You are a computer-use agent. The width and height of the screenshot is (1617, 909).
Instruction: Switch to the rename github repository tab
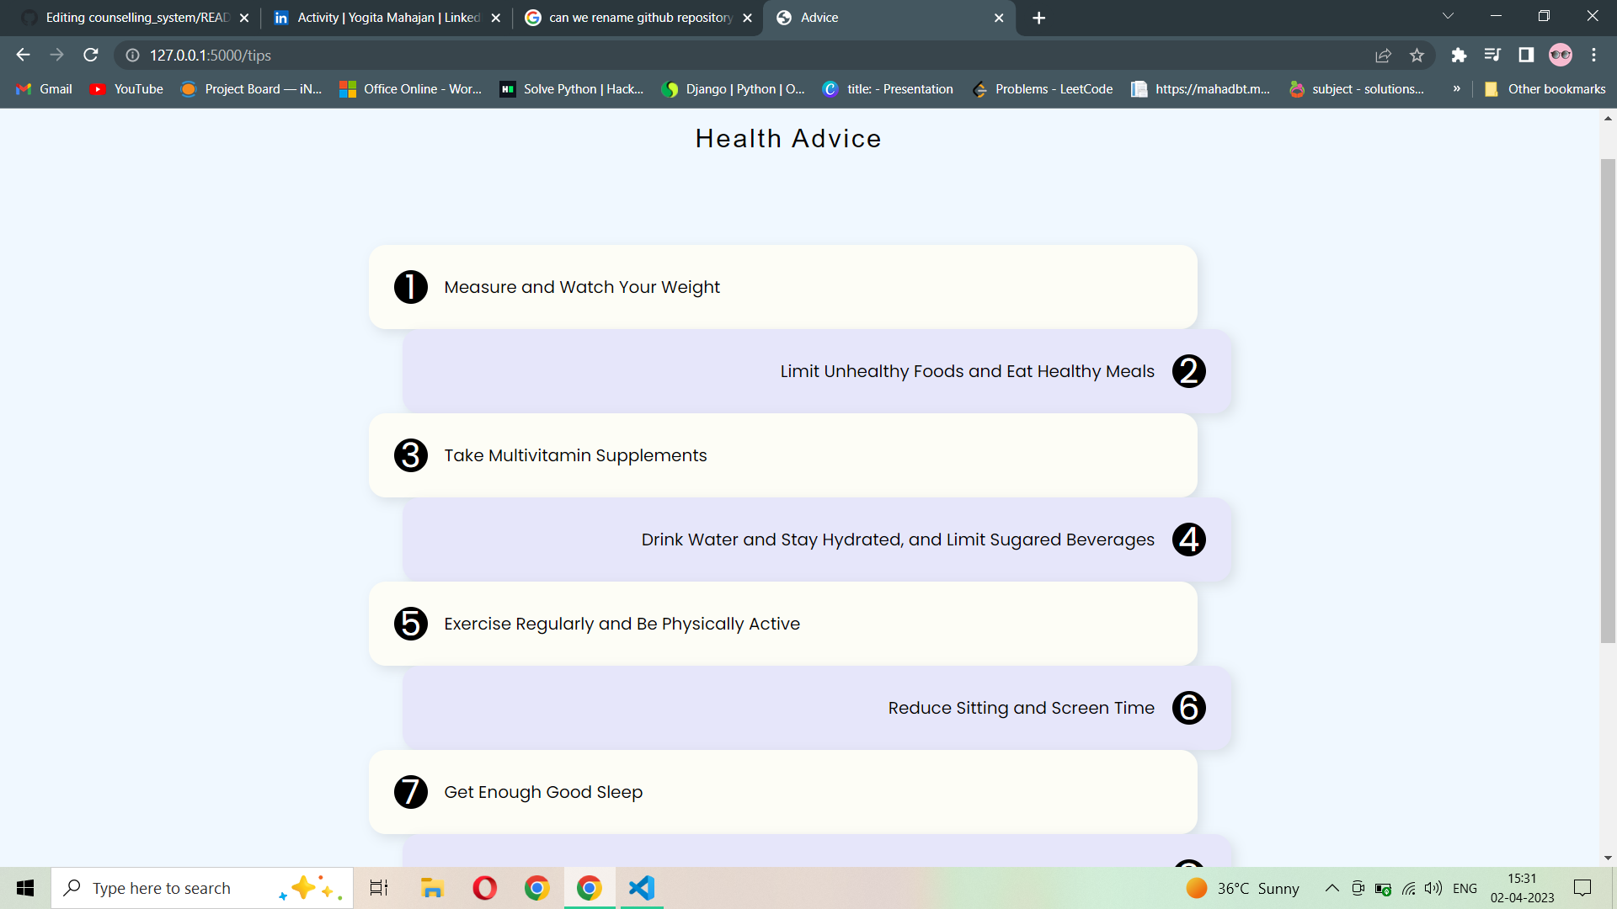640,18
